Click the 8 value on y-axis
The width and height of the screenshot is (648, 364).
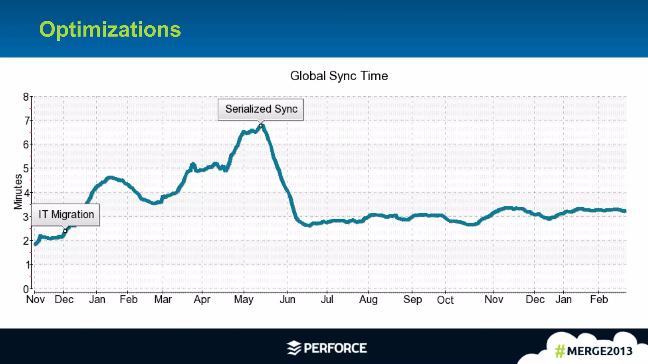(26, 97)
